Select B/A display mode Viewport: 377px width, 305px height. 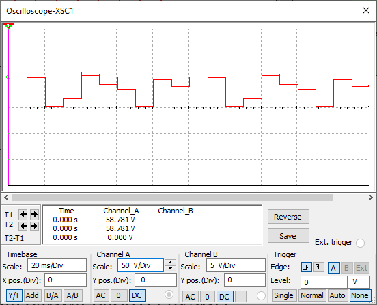click(x=53, y=295)
